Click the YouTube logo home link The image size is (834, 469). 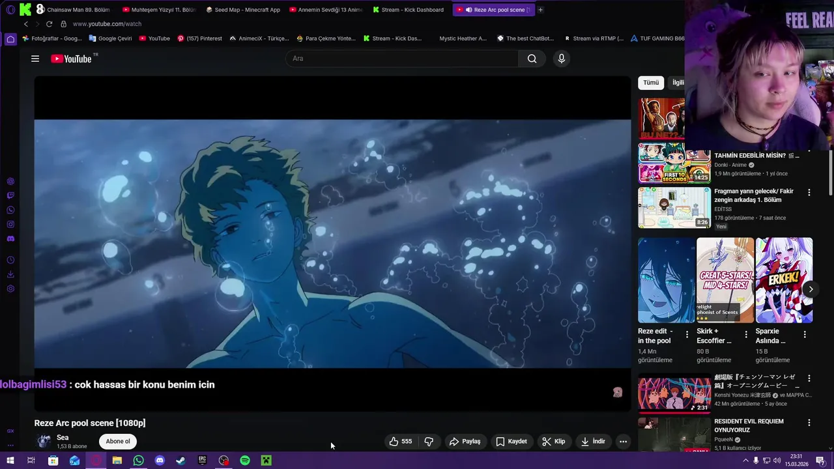tap(71, 59)
